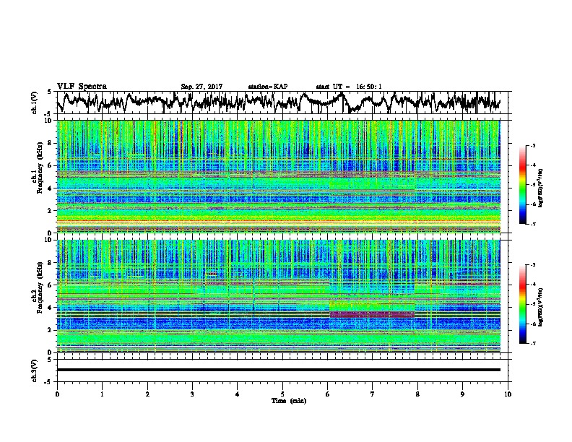This screenshot has width=572, height=442.
Task: Click the "6" frequency tick of ch.2 spectrogram
Action: point(51,285)
